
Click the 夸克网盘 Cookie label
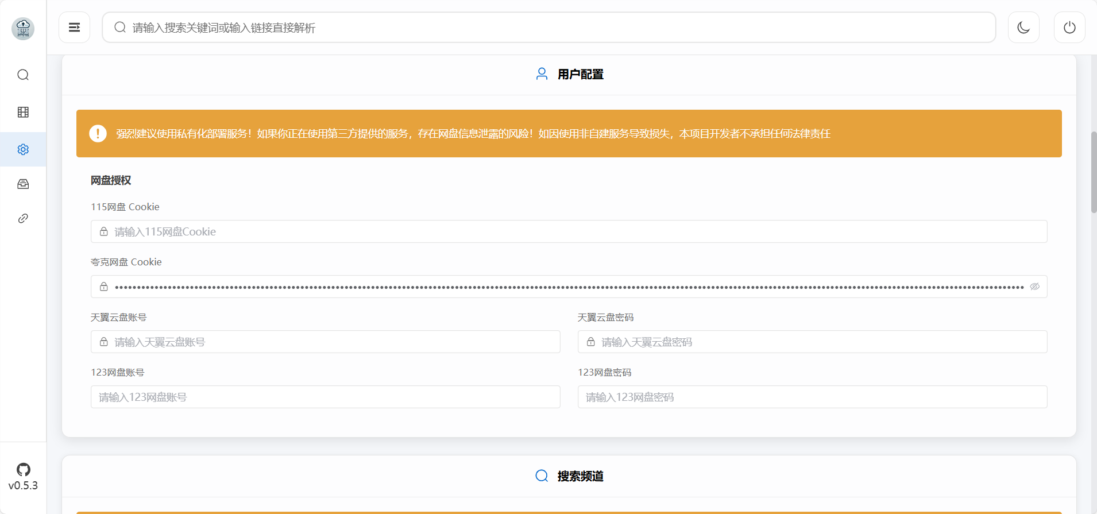pos(126,262)
